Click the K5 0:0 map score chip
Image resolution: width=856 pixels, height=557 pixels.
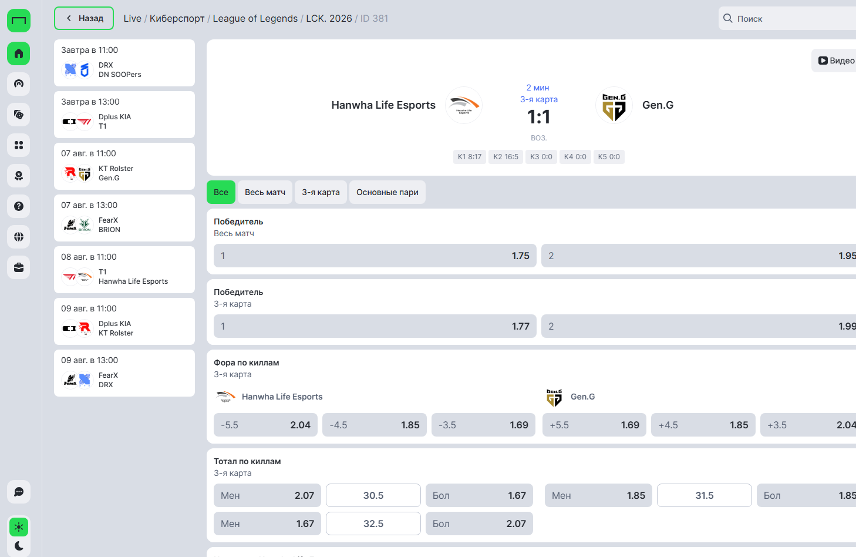(x=609, y=157)
